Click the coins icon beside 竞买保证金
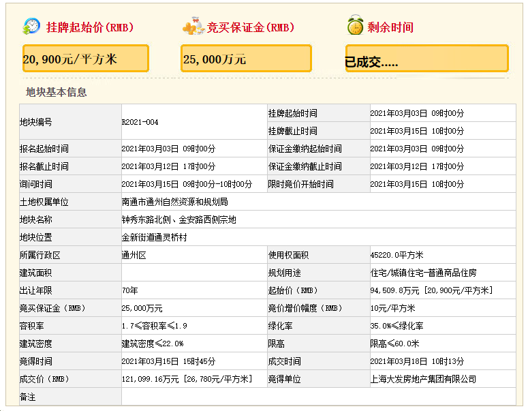This screenshot has height=411, width=528. tap(193, 27)
